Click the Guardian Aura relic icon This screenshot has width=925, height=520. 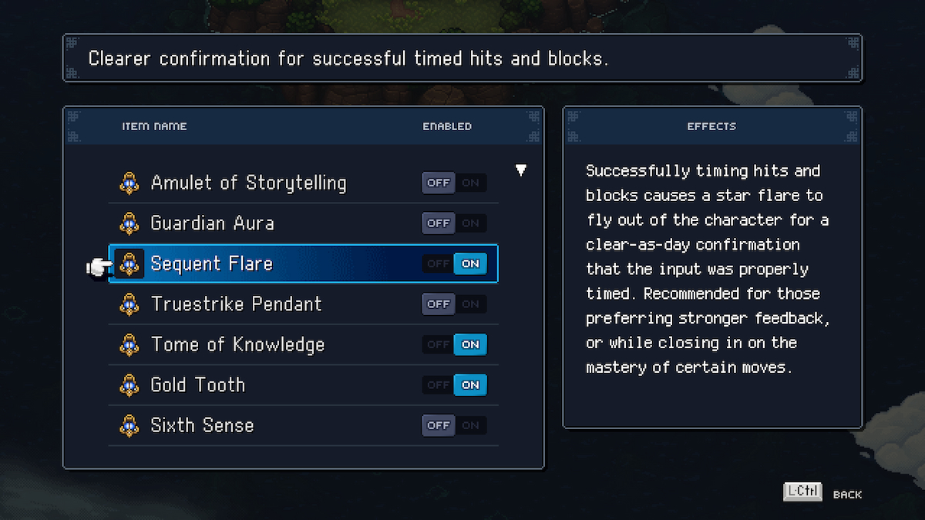point(129,223)
